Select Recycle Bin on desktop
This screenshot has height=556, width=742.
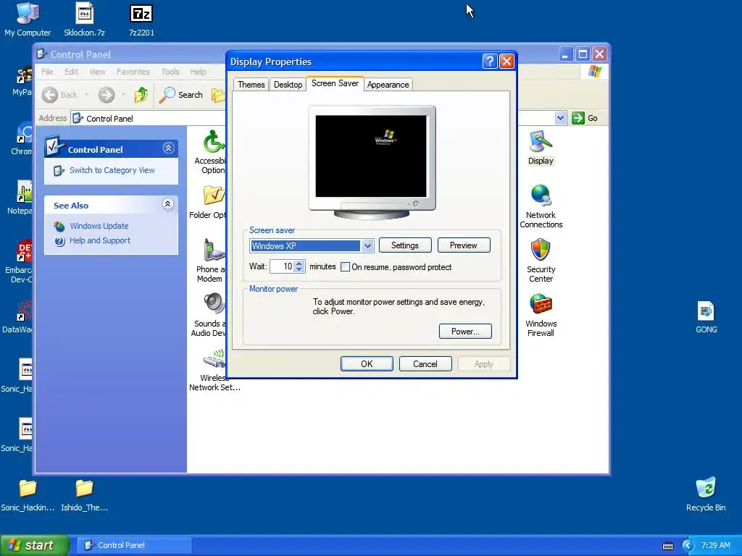[x=706, y=494]
